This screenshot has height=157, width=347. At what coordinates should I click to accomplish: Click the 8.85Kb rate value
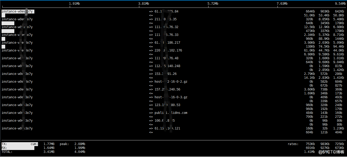[x=324, y=19]
